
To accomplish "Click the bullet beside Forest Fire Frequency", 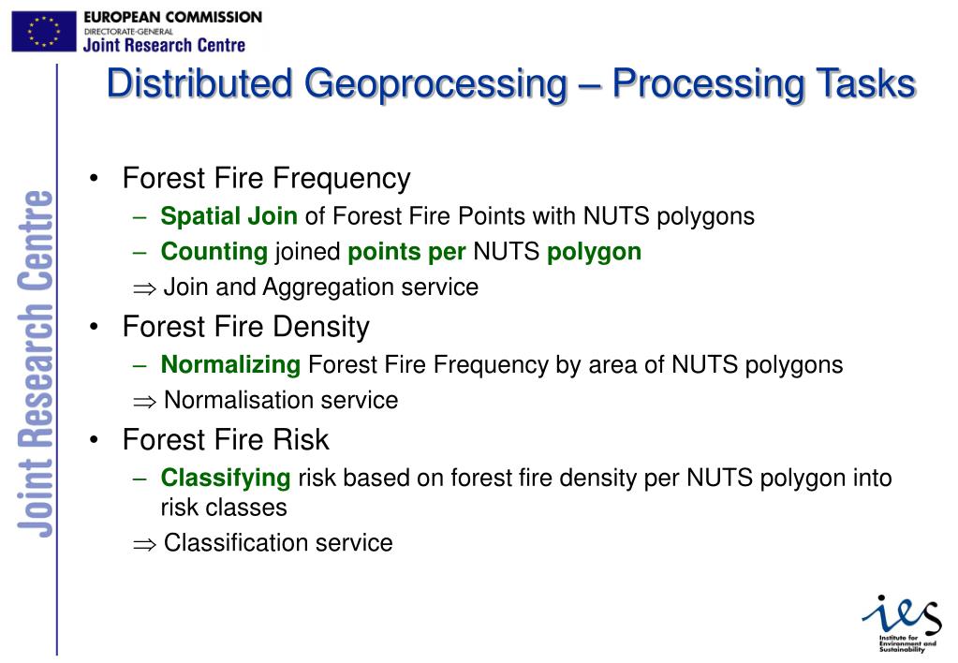I will (94, 179).
